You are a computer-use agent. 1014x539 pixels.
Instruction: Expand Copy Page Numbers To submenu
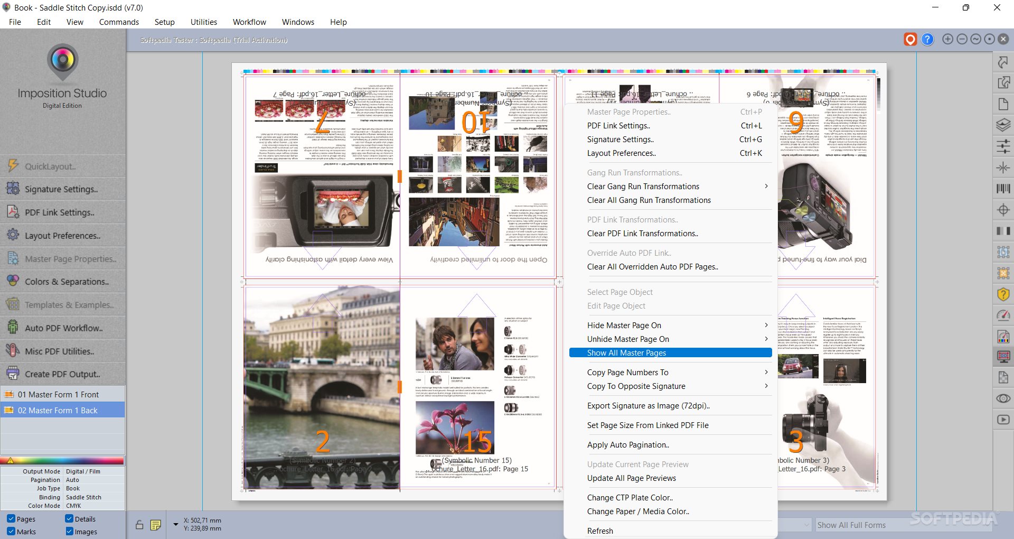[x=671, y=373]
